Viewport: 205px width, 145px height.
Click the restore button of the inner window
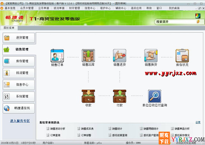tap(200, 8)
